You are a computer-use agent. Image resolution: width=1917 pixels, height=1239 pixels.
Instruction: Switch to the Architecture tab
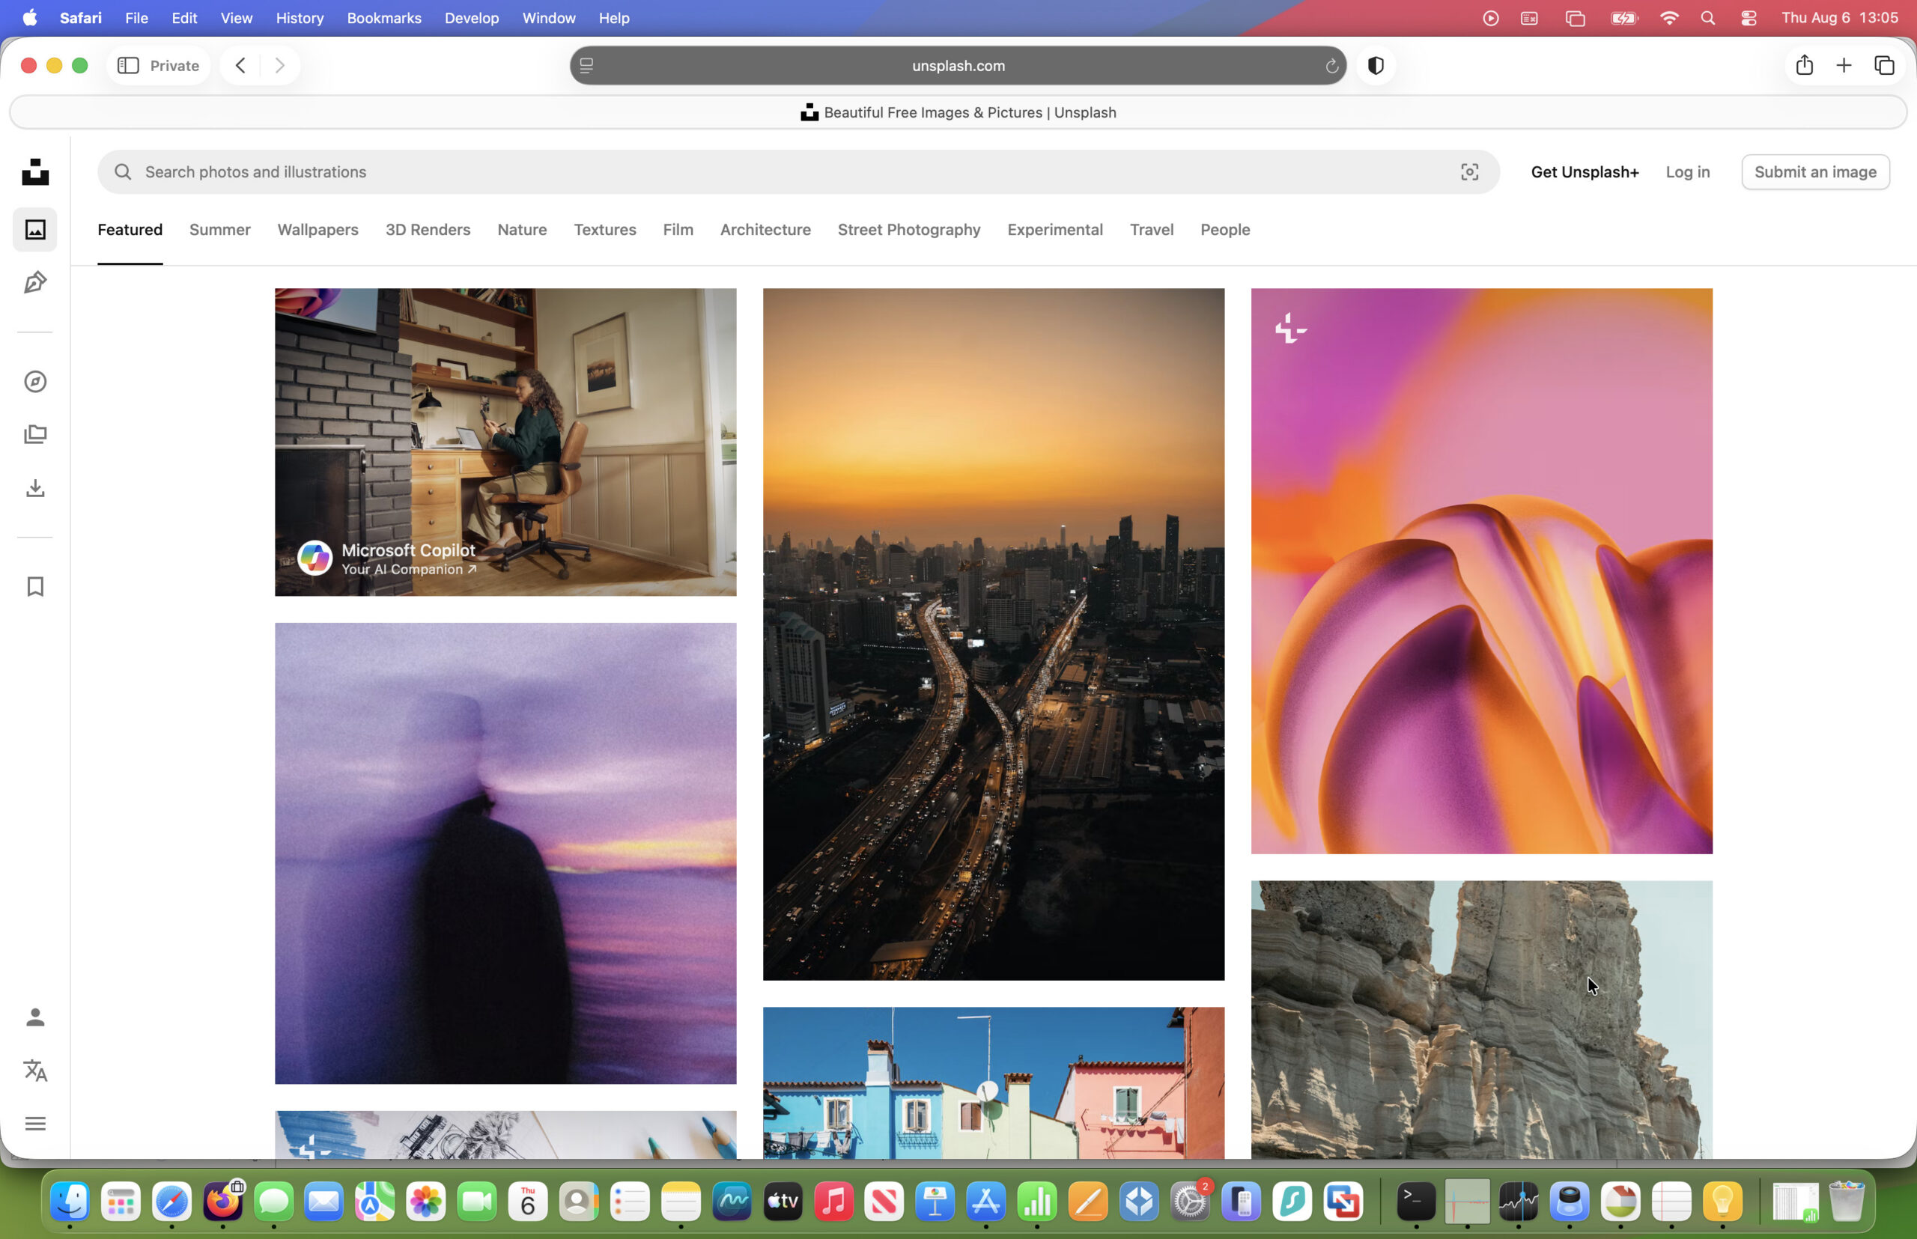pos(765,229)
